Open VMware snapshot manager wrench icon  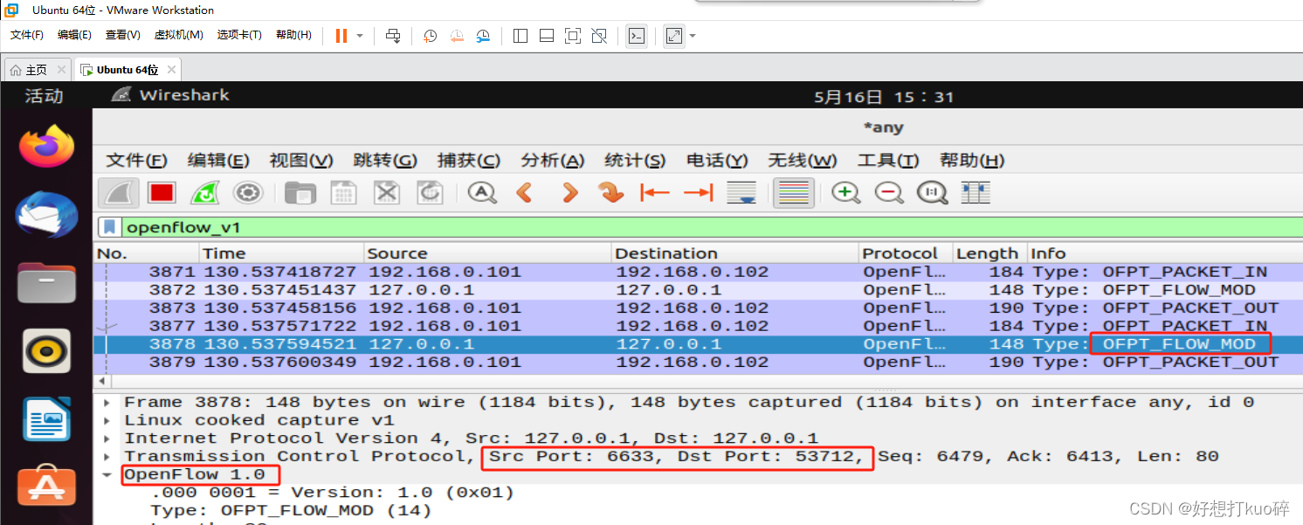pyautogui.click(x=484, y=36)
